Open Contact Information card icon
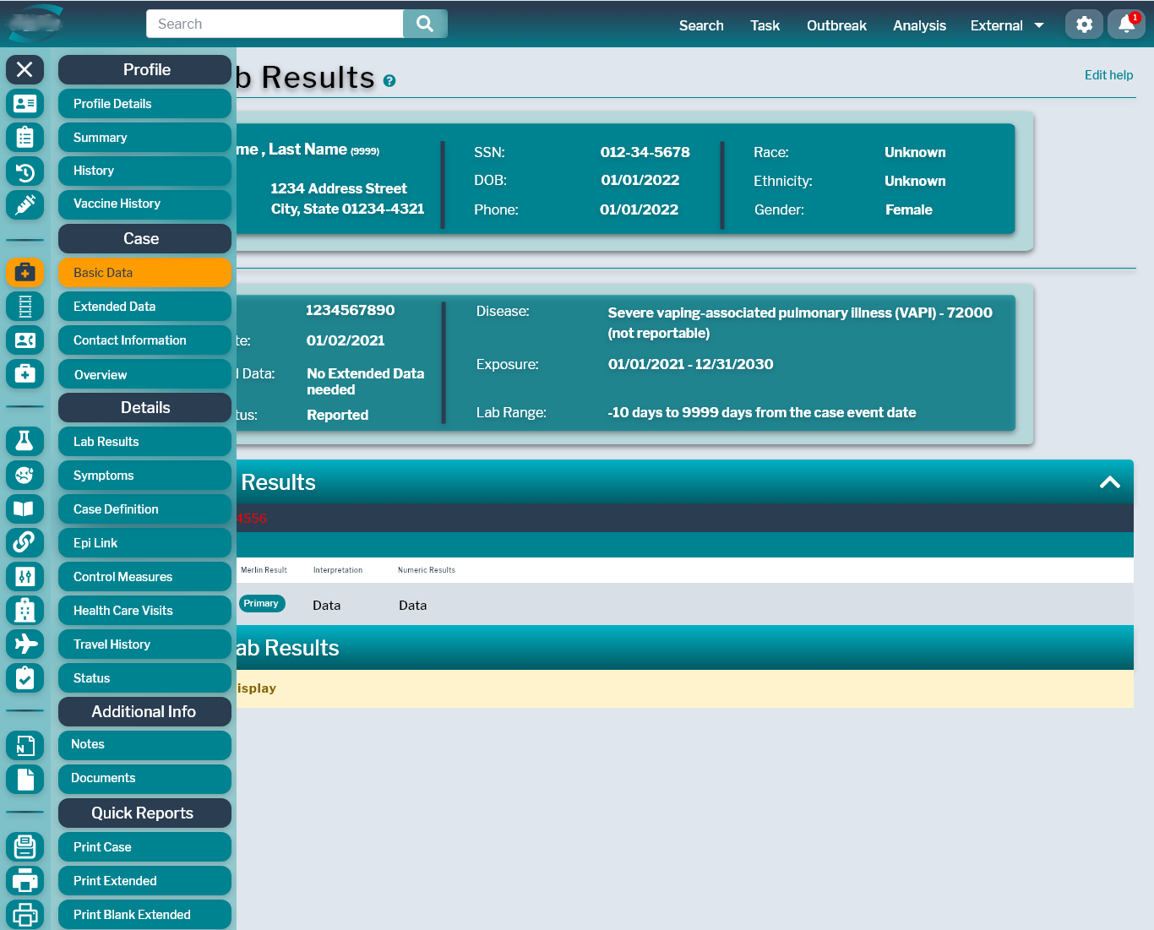 point(24,340)
